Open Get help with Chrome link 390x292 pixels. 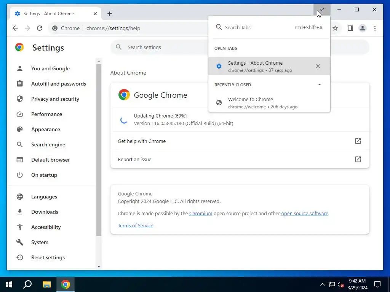240,141
